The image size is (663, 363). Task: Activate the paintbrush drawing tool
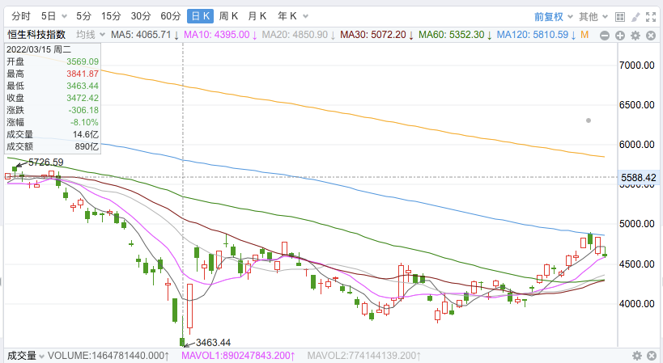[635, 17]
